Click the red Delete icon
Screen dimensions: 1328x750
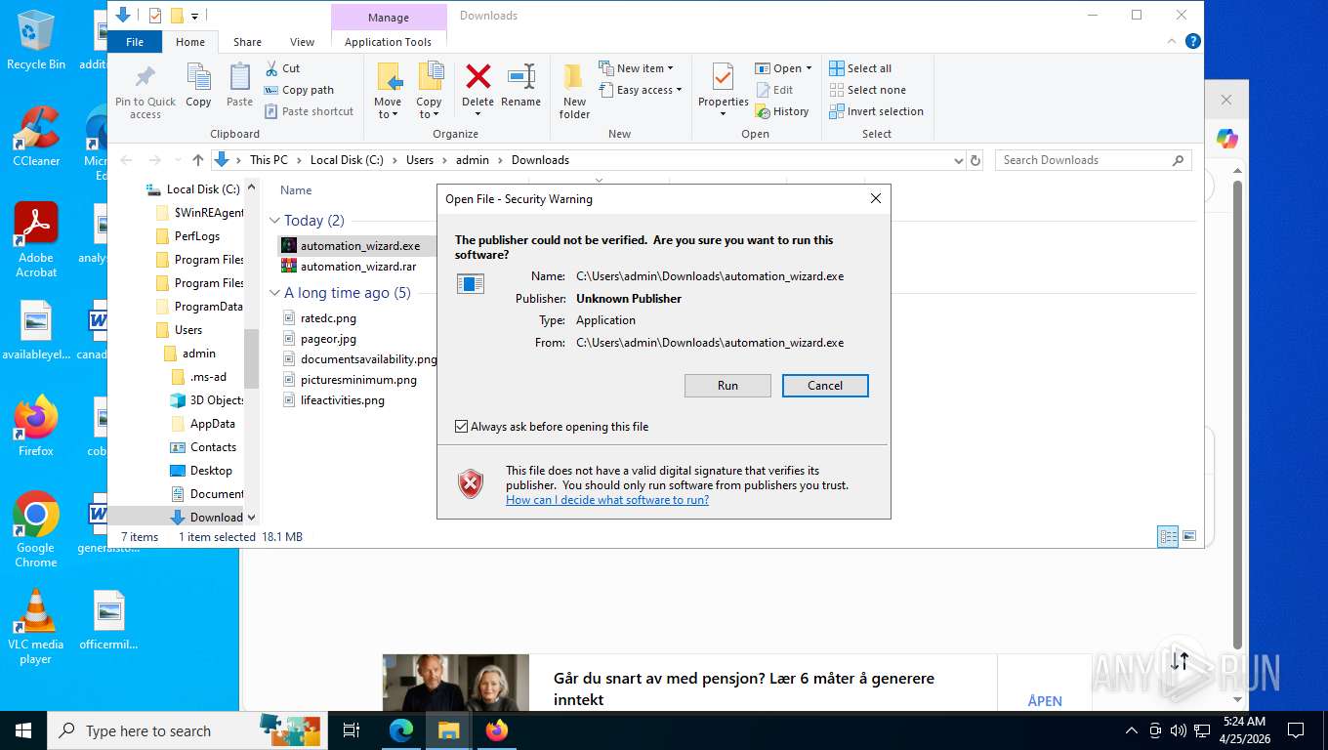[477, 77]
